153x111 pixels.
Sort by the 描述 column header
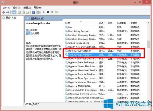click(x=101, y=23)
